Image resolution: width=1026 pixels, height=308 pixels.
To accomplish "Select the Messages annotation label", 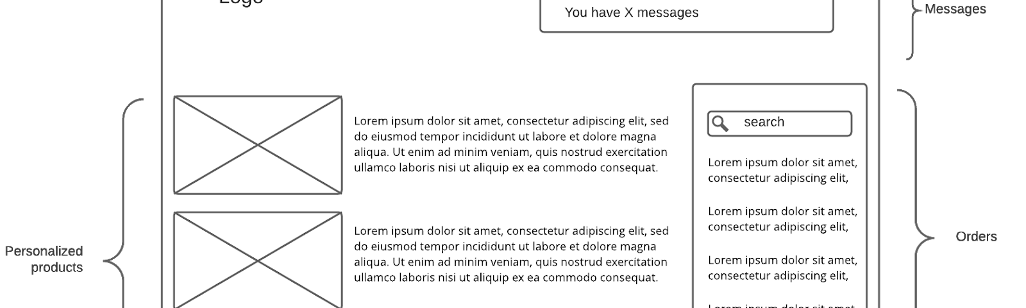I will 955,9.
